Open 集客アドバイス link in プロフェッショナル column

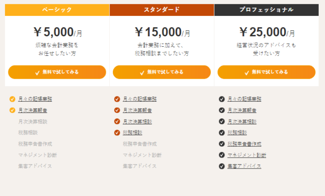pos(244,166)
